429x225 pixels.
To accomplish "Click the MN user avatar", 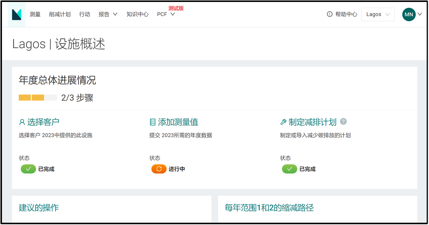I will click(x=409, y=14).
